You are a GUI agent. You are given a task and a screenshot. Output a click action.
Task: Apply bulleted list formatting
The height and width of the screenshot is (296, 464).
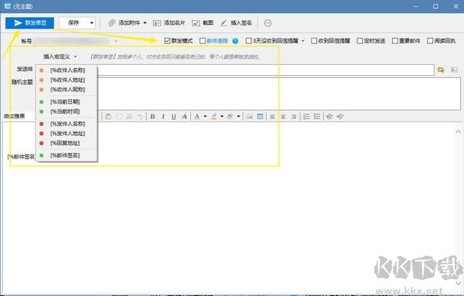click(317, 117)
